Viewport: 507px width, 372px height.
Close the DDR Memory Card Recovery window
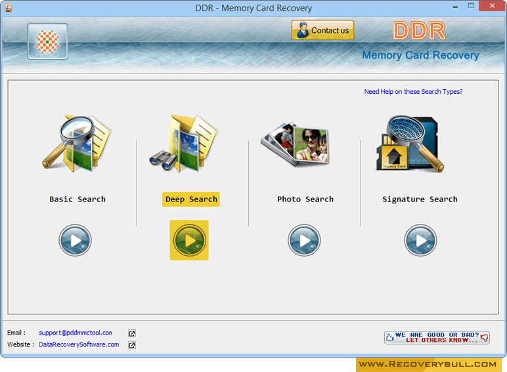492,6
